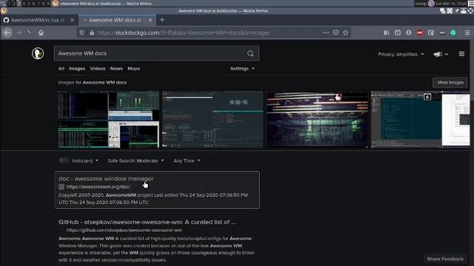Open first tiled terminals image thumbnail

(109, 120)
